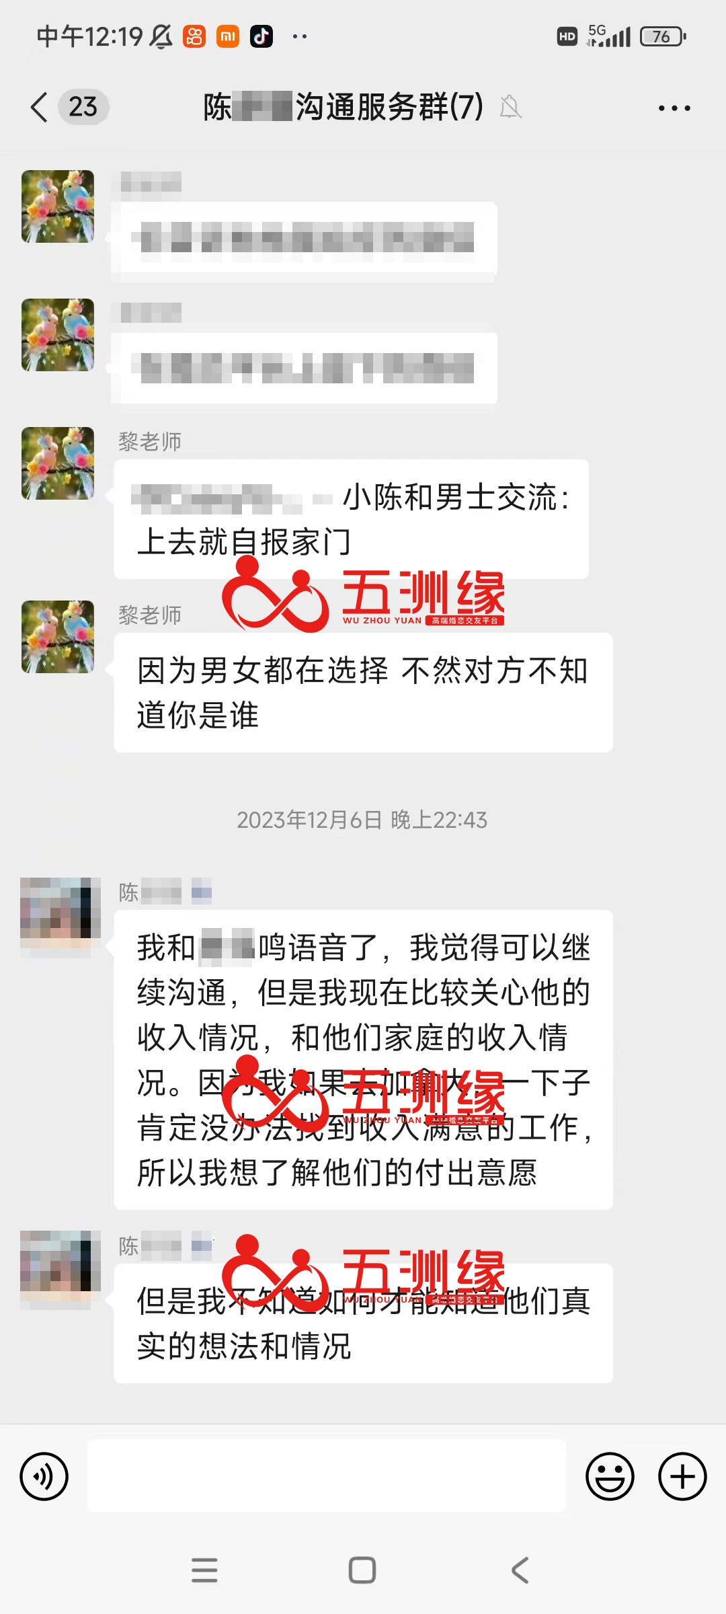Tap the long message about 收入情况
The width and height of the screenshot is (726, 1614).
tap(364, 1060)
